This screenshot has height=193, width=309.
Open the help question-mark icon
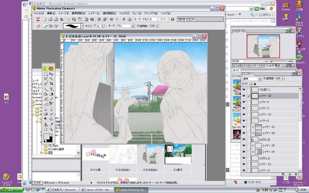pyautogui.click(x=173, y=19)
